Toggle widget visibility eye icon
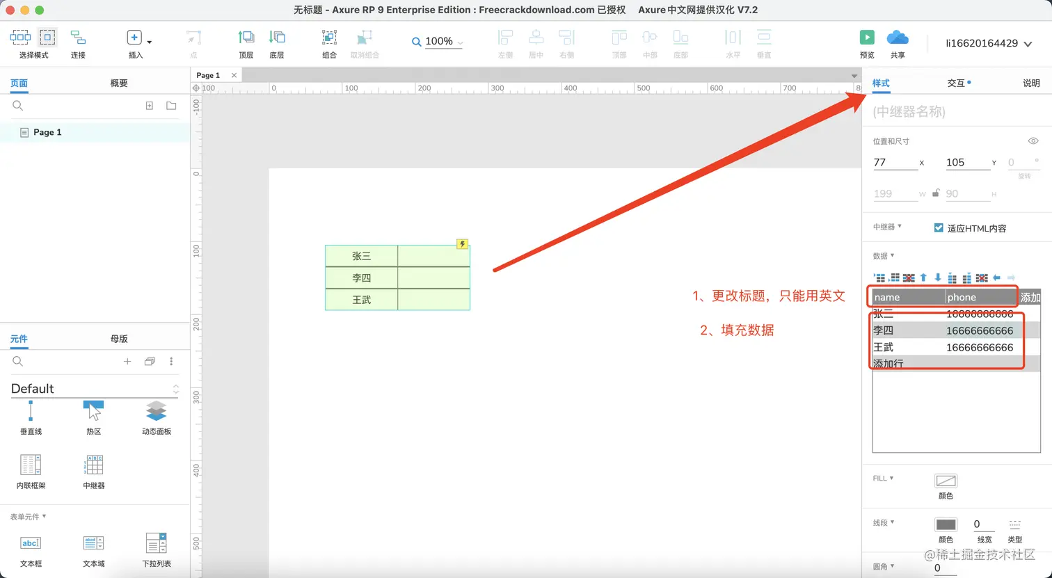Screen dimensions: 1052x578 click(1033, 141)
